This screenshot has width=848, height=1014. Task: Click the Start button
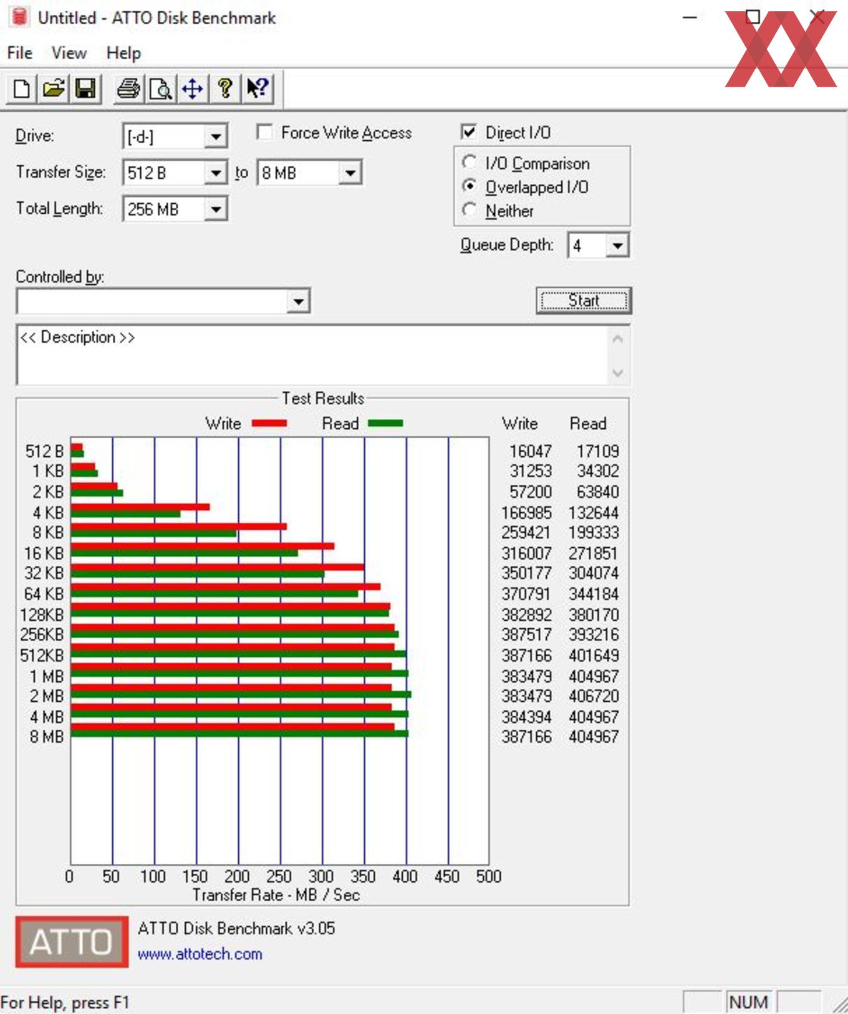584,300
